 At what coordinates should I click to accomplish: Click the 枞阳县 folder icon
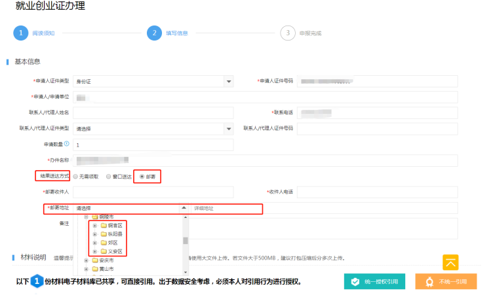click(x=104, y=234)
